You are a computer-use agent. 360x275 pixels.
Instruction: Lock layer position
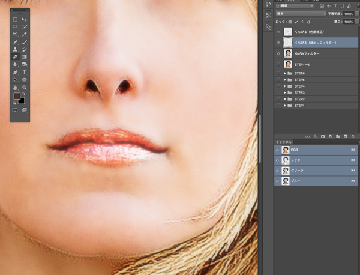302,22
